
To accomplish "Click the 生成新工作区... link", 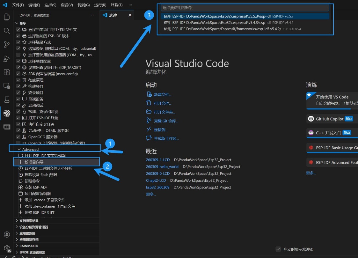I will coord(166,138).
